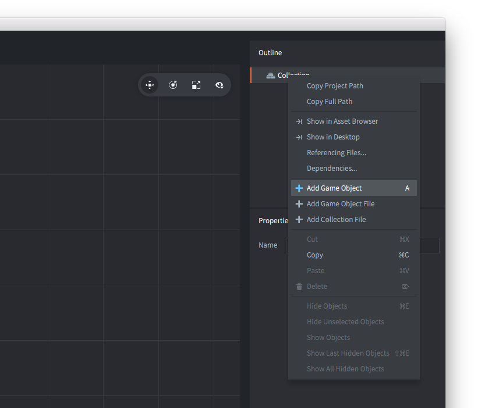
Task: Choose Copy Project Path from context menu
Action: click(x=335, y=86)
